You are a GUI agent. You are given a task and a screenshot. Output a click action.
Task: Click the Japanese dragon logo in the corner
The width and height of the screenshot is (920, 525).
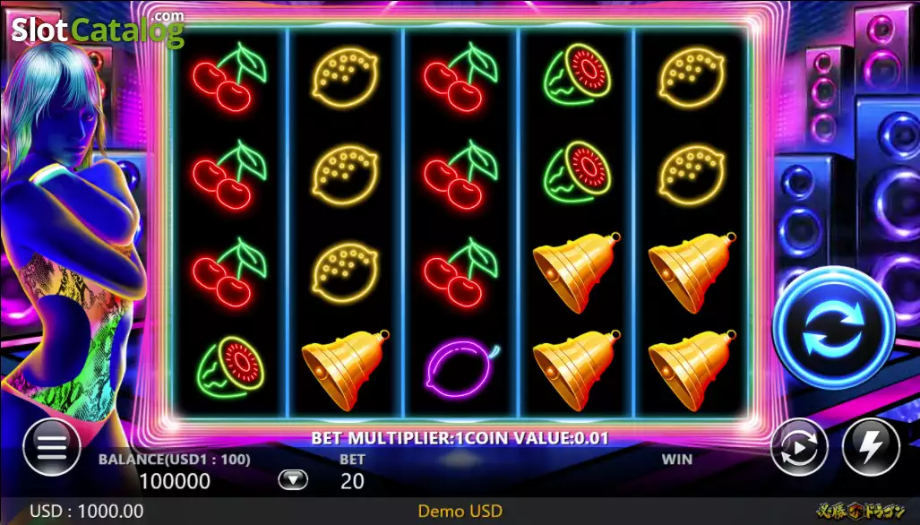pyautogui.click(x=861, y=512)
